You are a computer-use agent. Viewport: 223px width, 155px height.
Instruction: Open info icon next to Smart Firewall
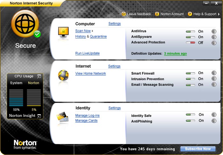[x=214, y=73]
